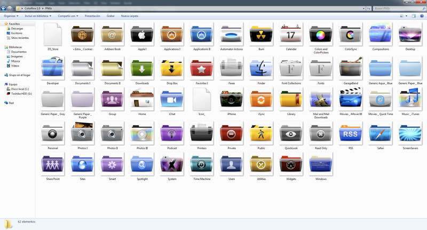Select the Favorites I red star folder
This screenshot has height=230, width=427.
[x=202, y=69]
